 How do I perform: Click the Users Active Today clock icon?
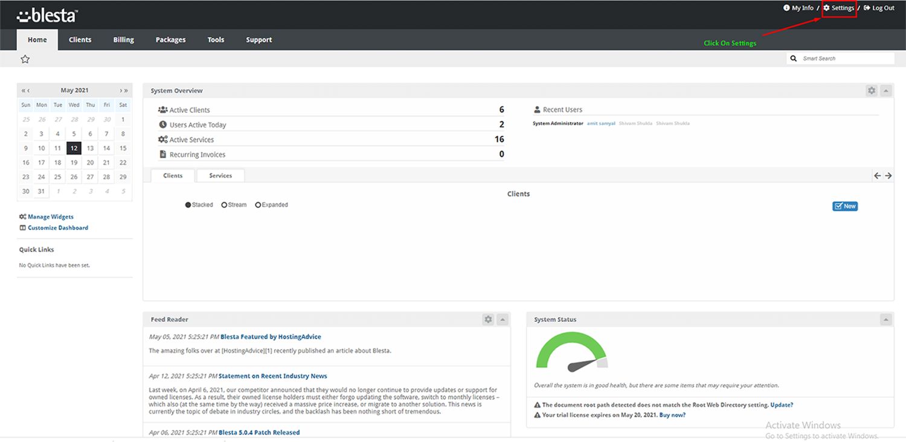163,125
